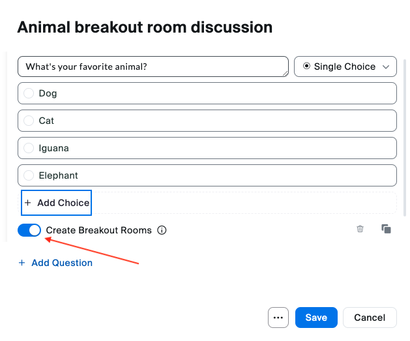Open the three-dots more options button
This screenshot has width=410, height=341.
(x=278, y=318)
